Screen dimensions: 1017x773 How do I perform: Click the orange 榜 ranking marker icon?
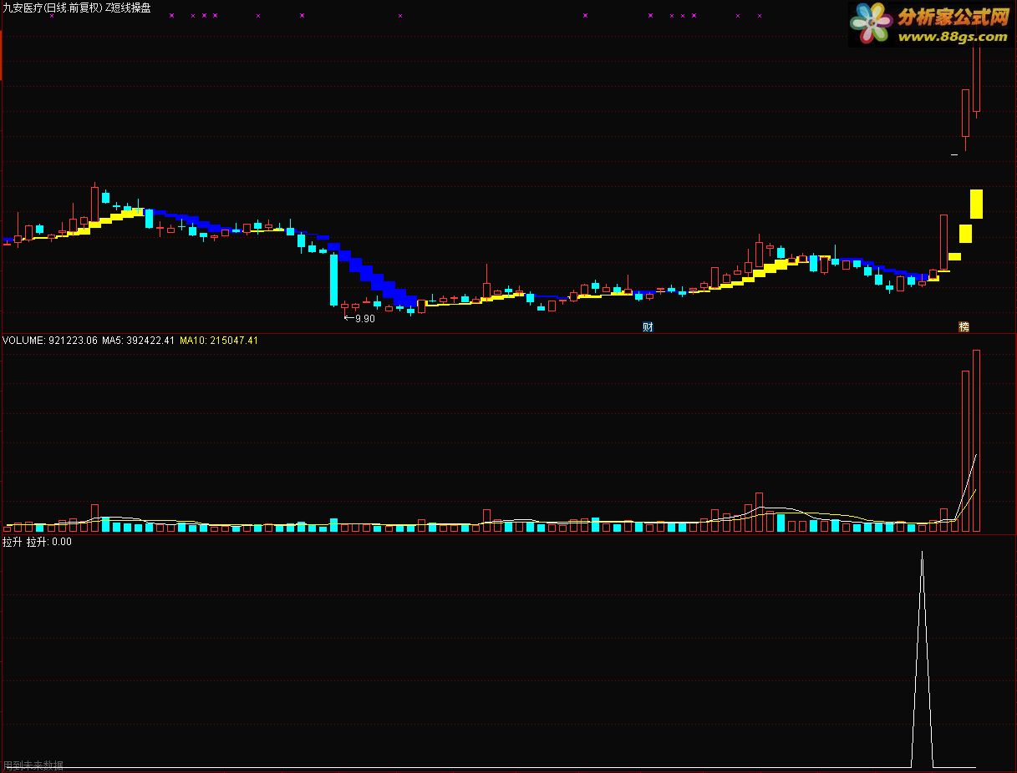click(964, 327)
